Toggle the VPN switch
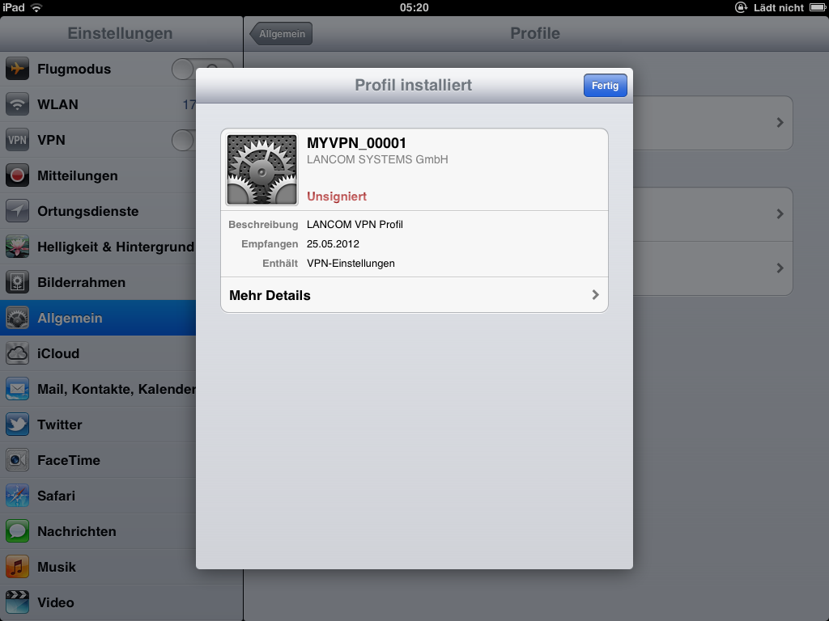829x621 pixels. point(184,141)
